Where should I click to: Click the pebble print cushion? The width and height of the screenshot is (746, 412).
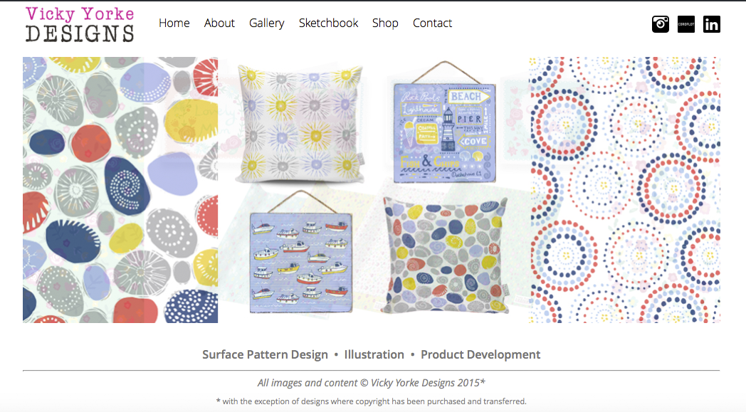pos(446,256)
